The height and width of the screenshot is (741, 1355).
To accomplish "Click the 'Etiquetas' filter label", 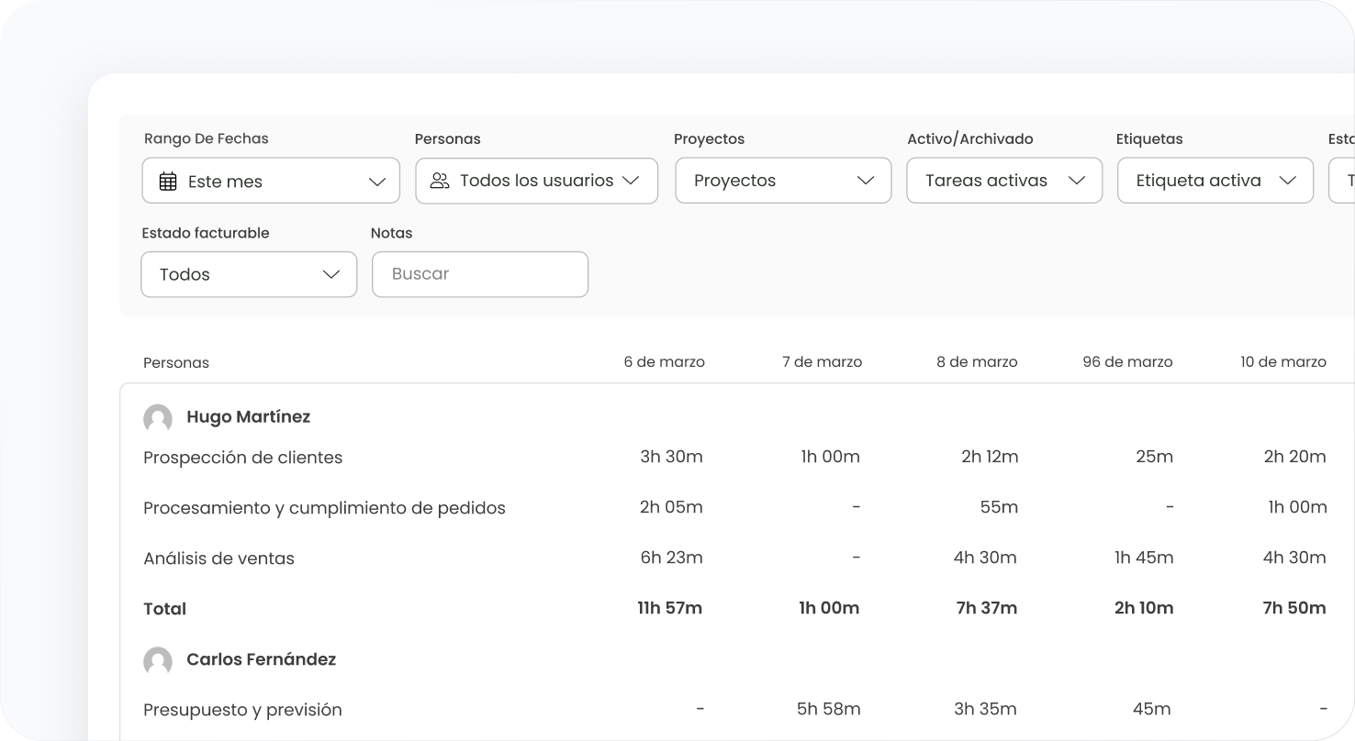I will pyautogui.click(x=1149, y=139).
